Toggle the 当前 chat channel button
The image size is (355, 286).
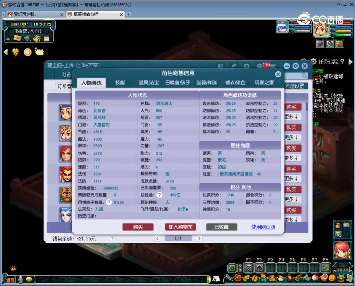coord(10,280)
